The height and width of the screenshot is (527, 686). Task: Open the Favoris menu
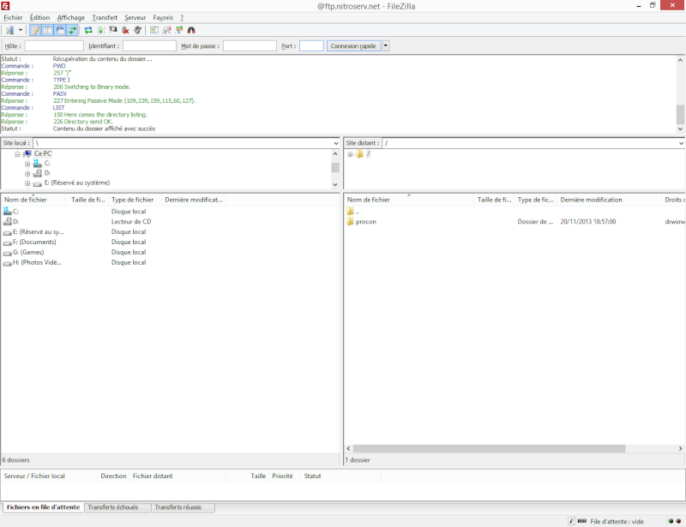point(163,17)
